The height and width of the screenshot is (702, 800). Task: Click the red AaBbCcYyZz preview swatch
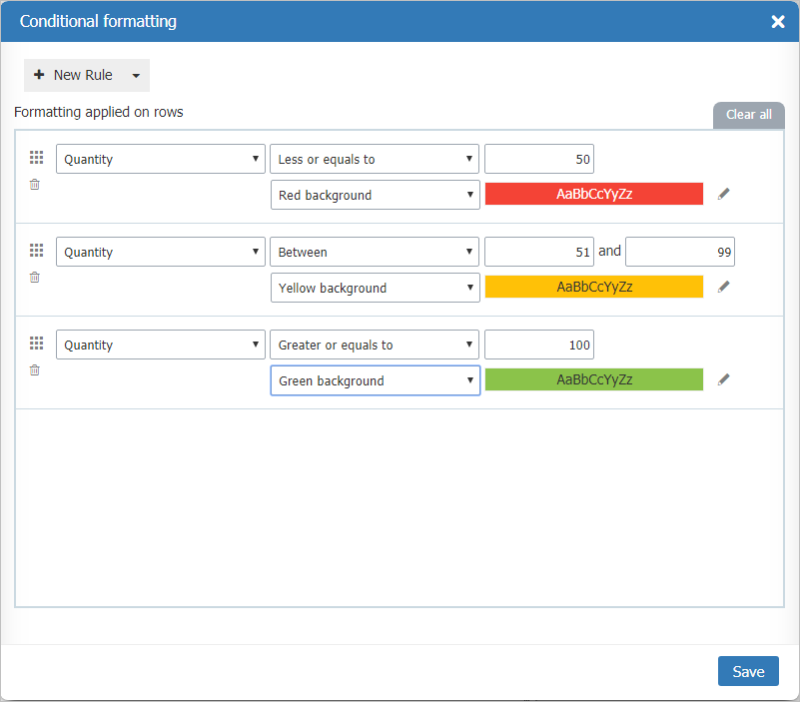[594, 194]
